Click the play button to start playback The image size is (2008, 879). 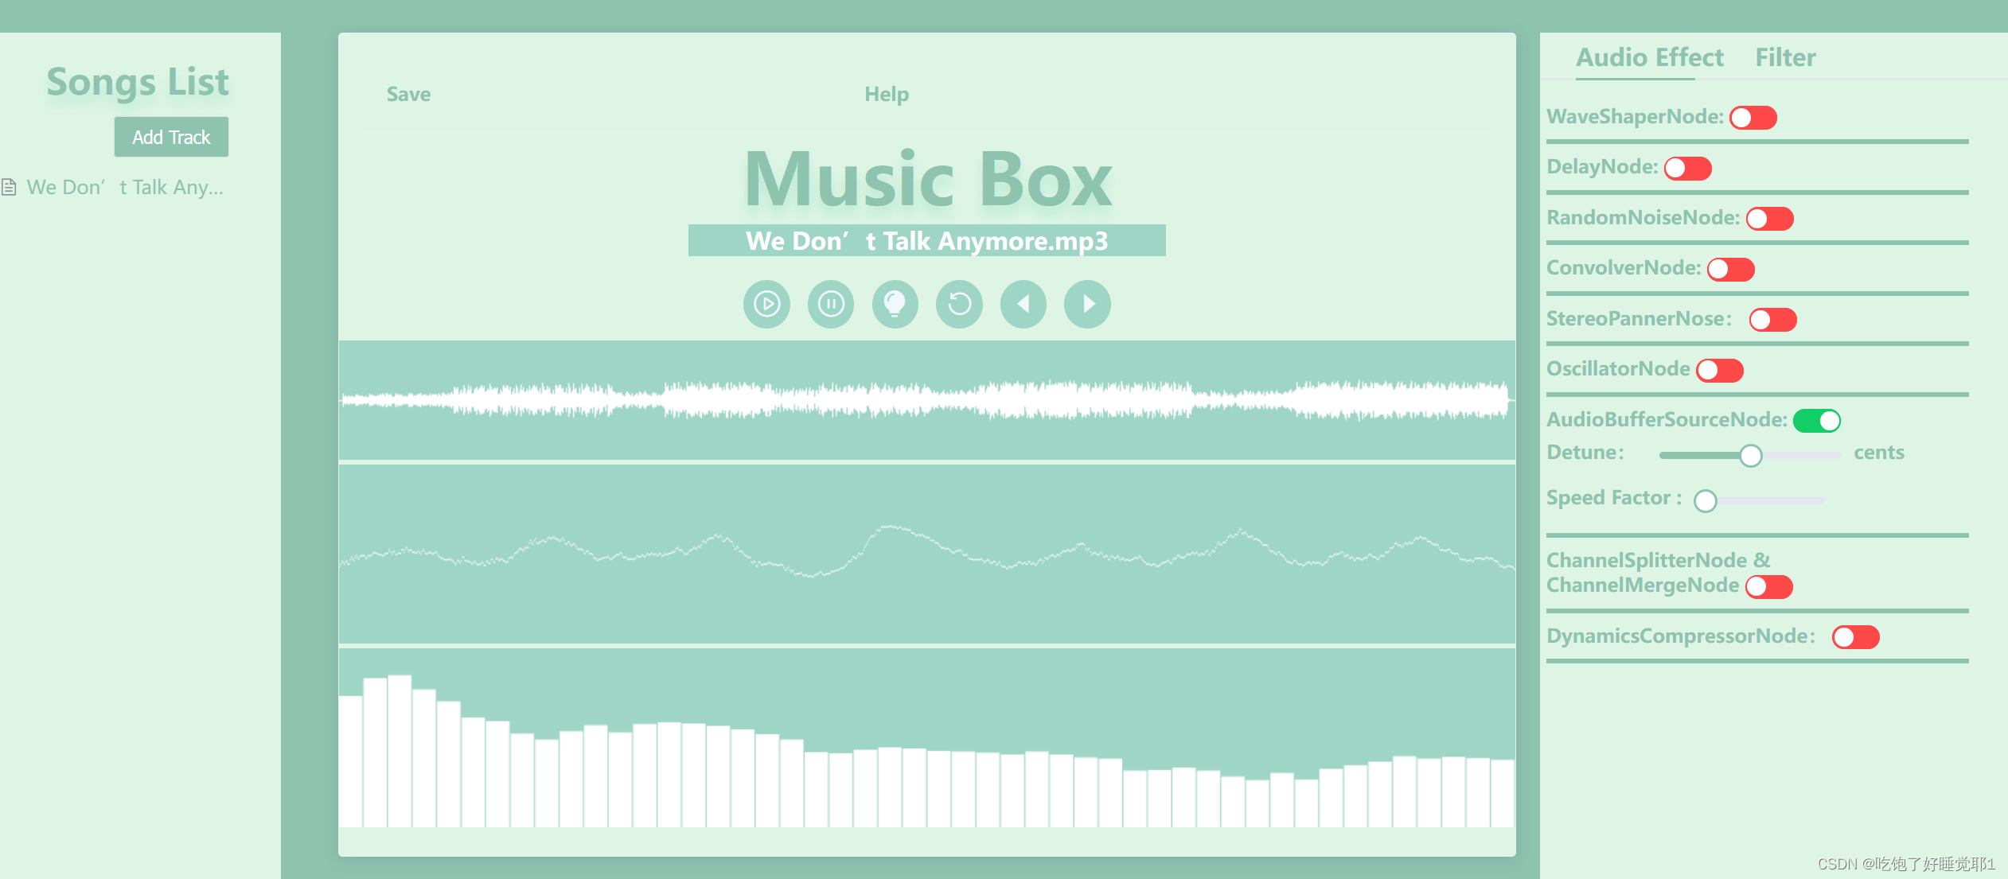[768, 303]
